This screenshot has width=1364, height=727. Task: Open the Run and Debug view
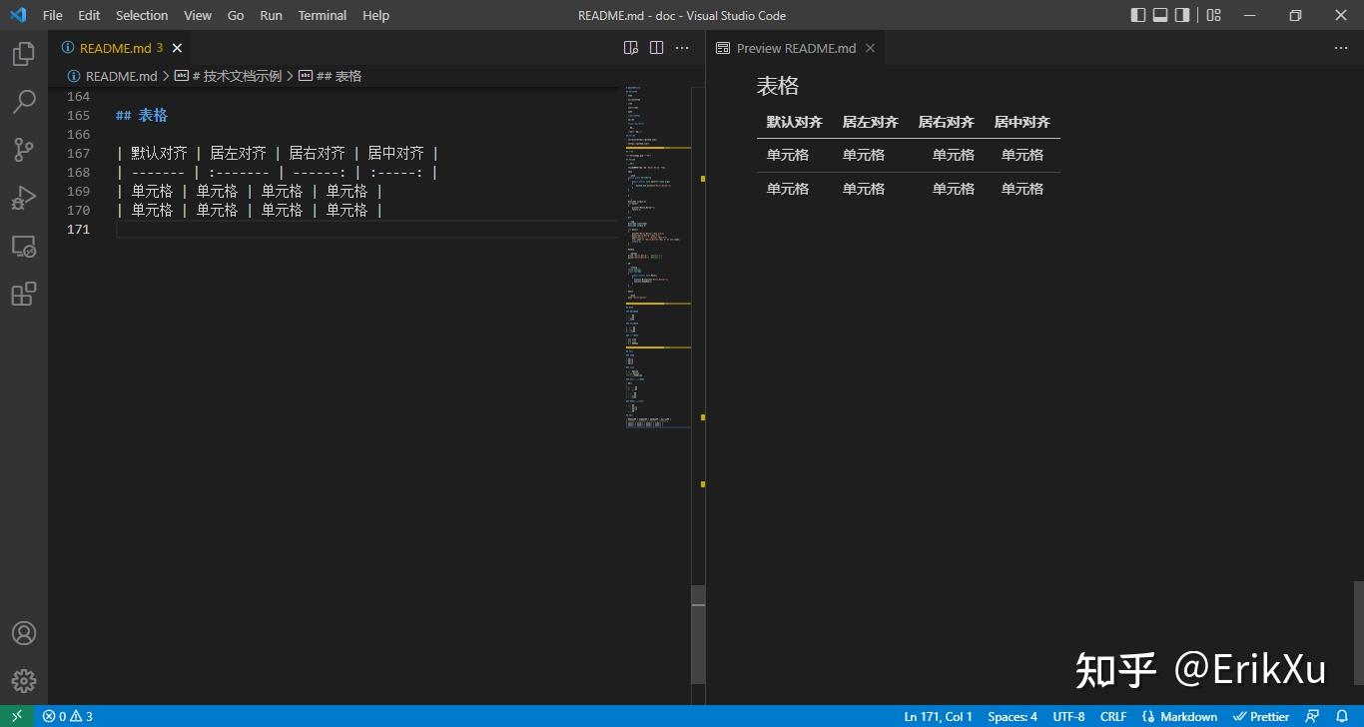(x=24, y=198)
